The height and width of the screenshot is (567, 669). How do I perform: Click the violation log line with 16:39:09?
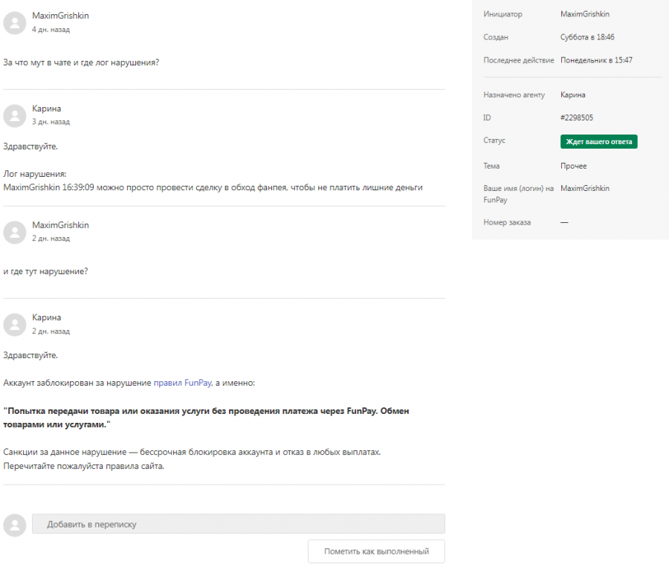pos(213,187)
